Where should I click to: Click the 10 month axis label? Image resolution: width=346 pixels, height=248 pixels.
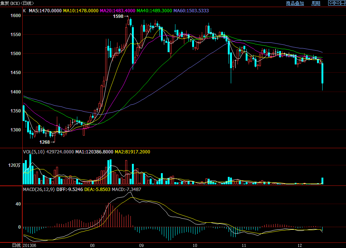(x=195, y=245)
